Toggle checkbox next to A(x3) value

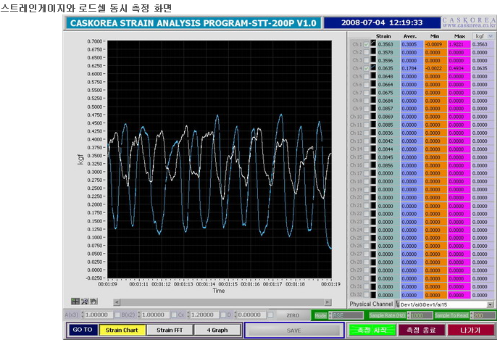point(117,315)
